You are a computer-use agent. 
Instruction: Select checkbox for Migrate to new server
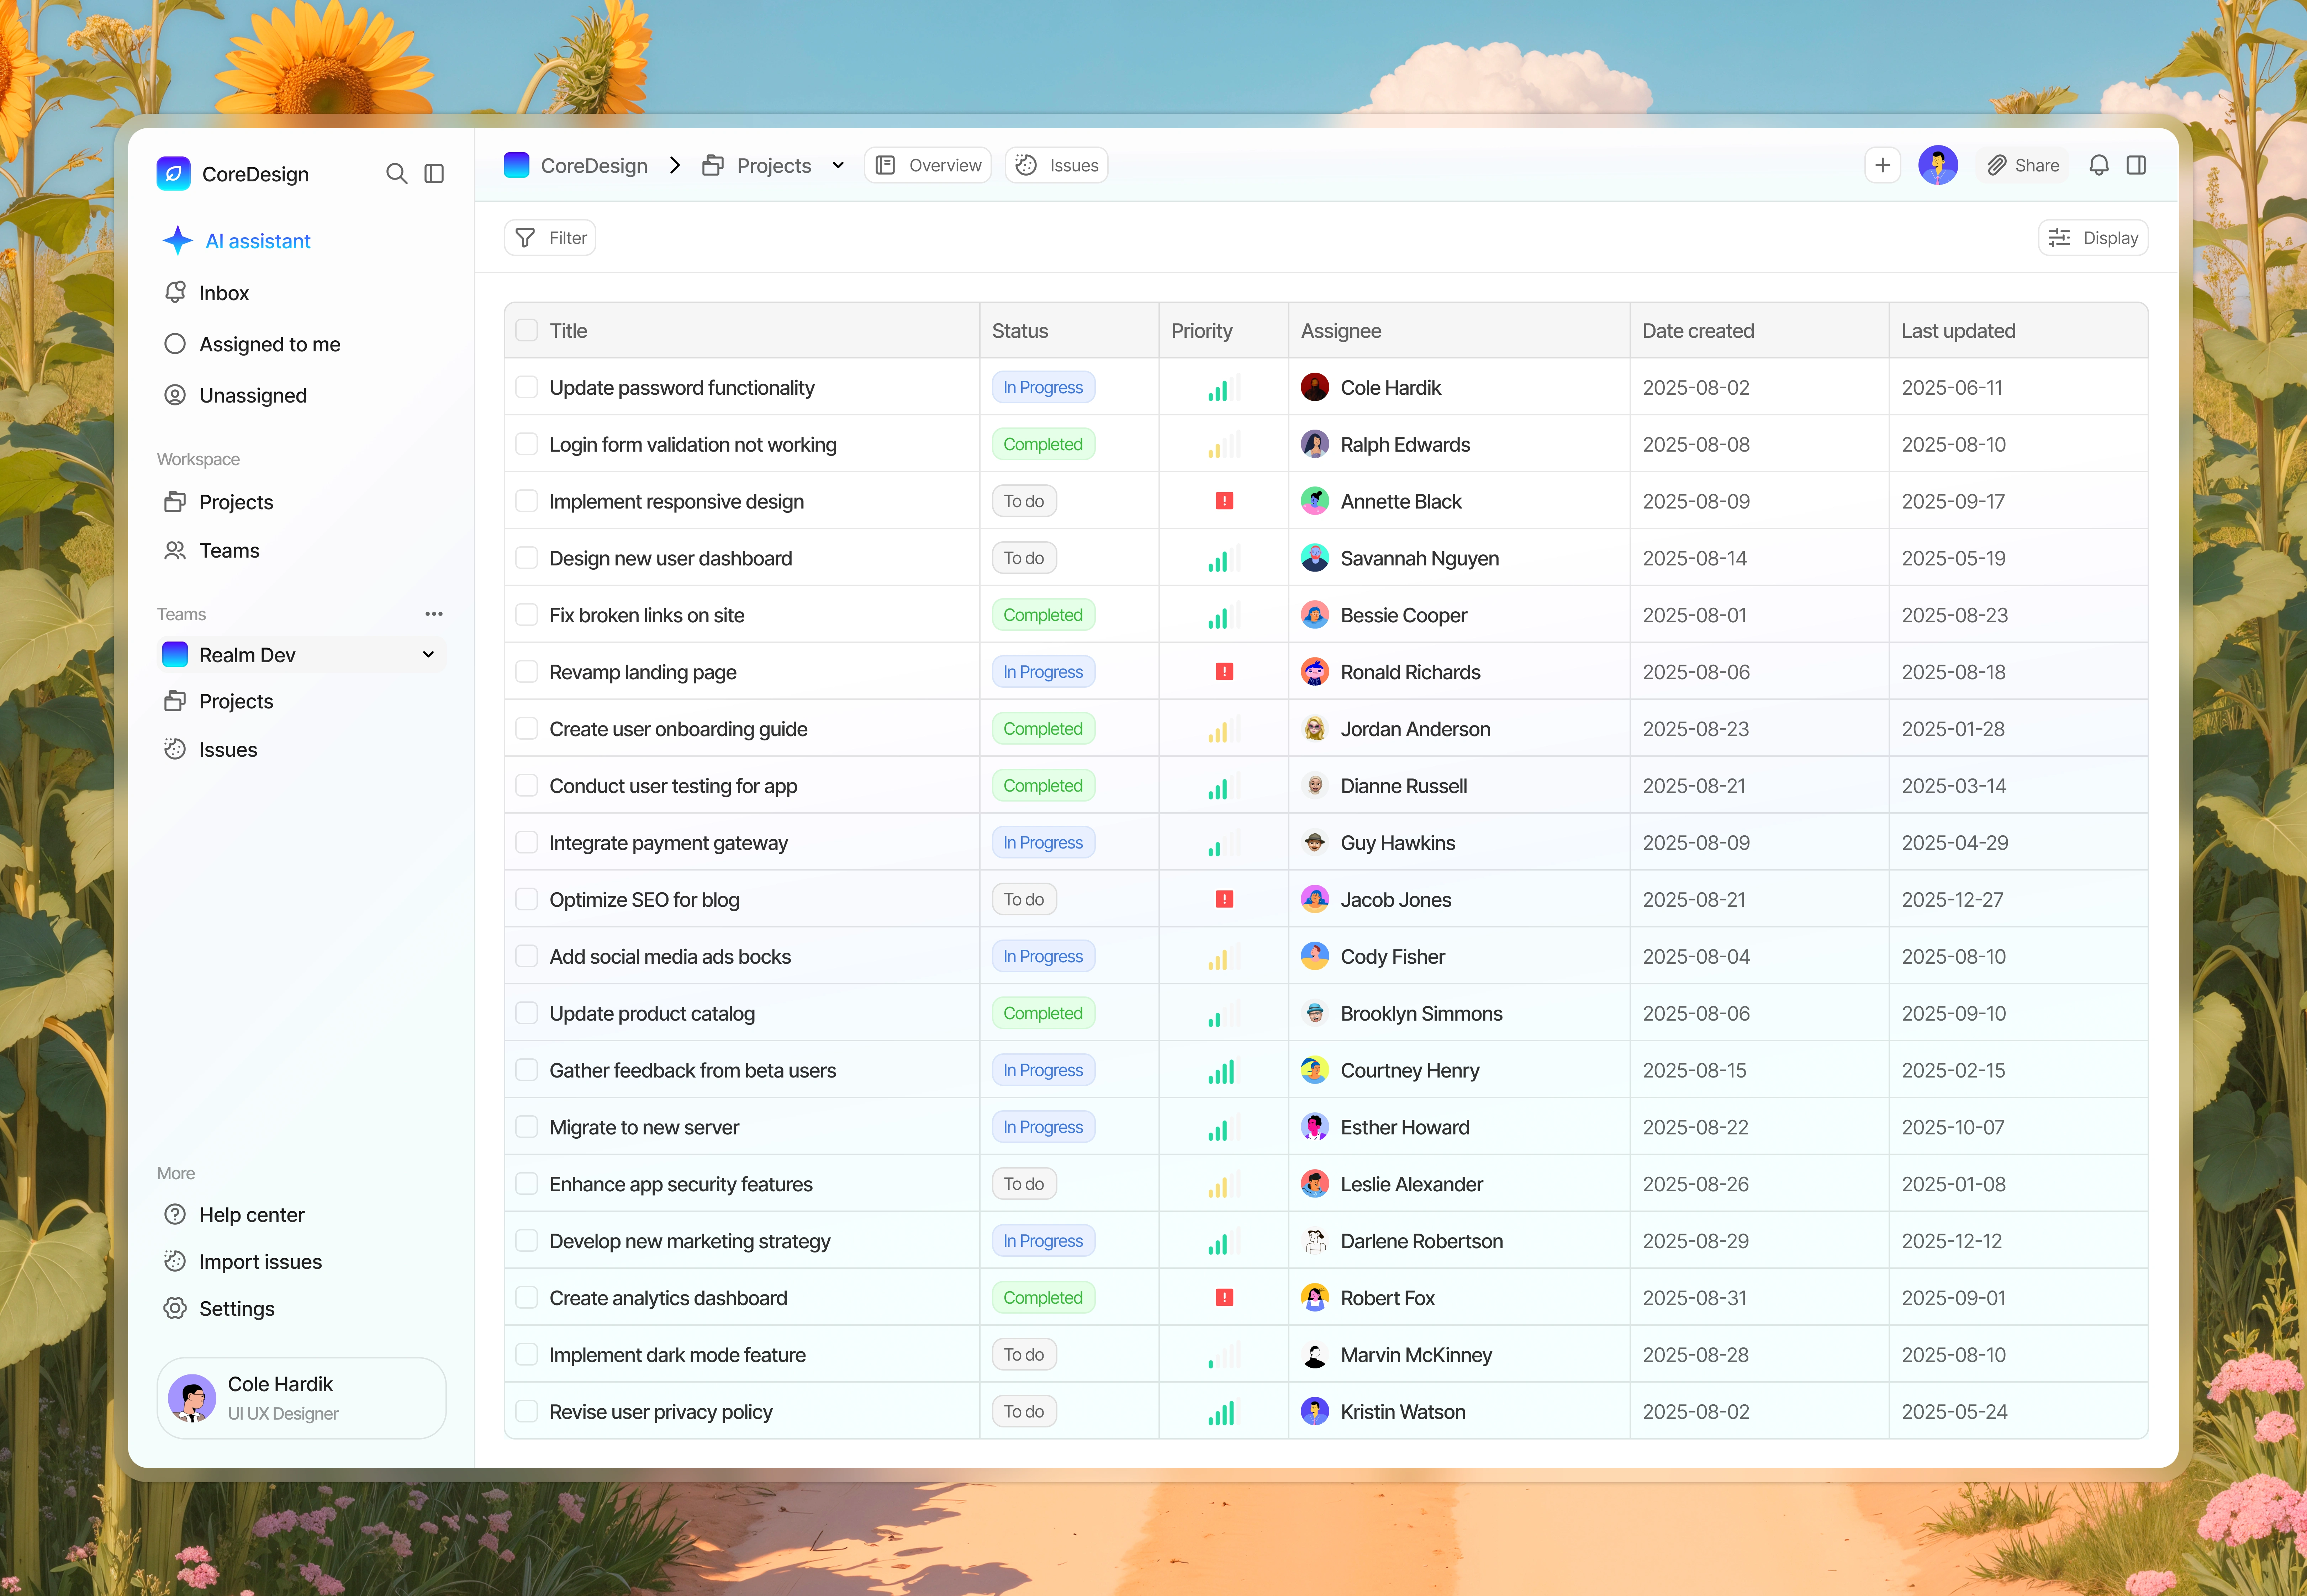pos(526,1127)
